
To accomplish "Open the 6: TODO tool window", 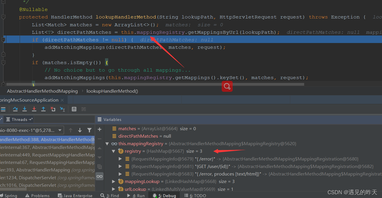I will click(x=195, y=196).
